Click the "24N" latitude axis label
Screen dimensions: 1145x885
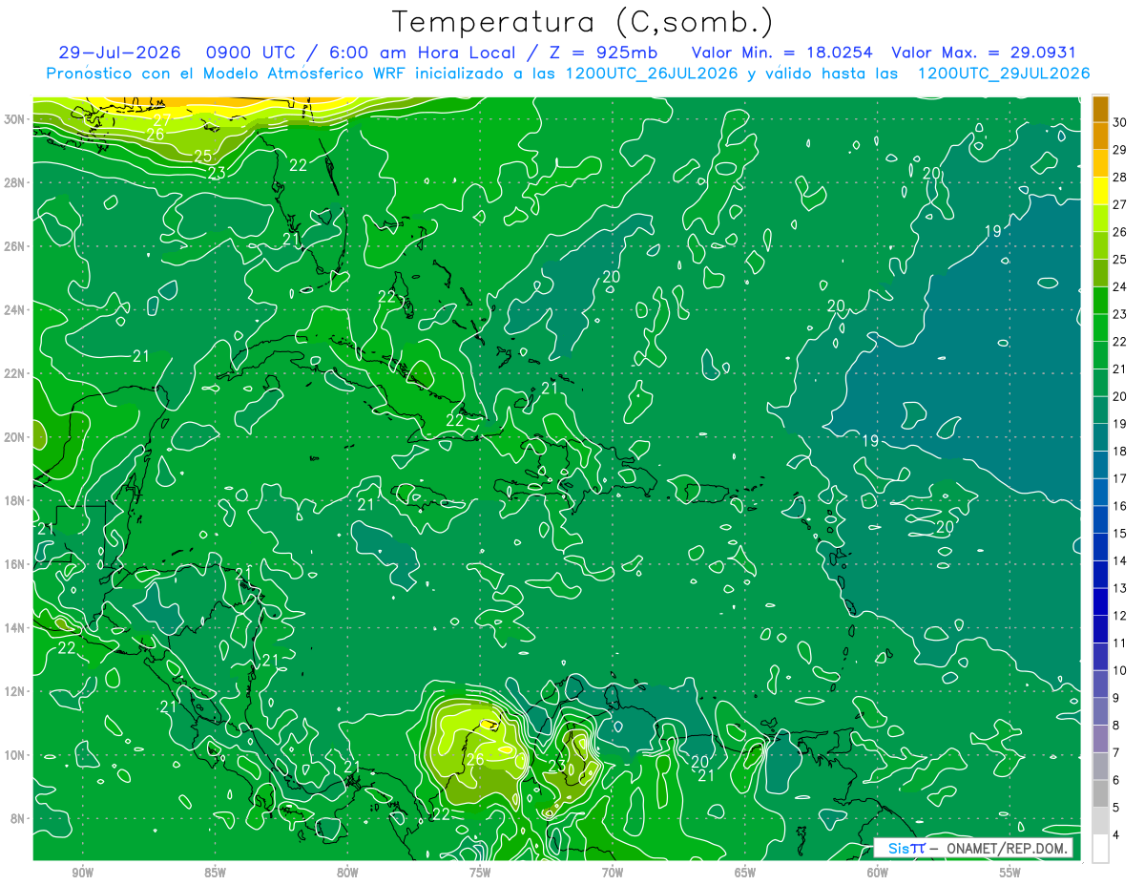pyautogui.click(x=14, y=310)
